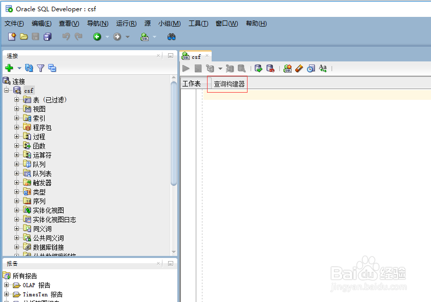
Task: Select the 所有报告 tree item
Action: tap(25, 276)
